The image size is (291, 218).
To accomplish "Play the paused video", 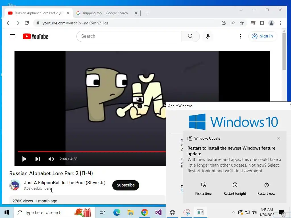I will click(24, 159).
